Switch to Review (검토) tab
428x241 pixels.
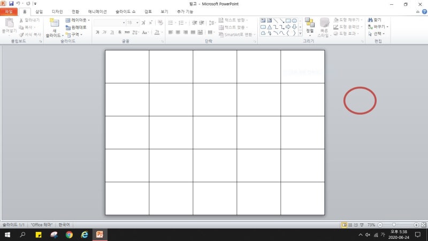148,11
